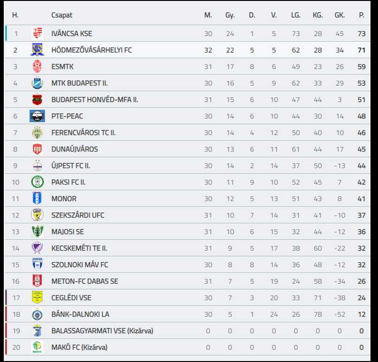Sort by the Csapat column header
This screenshot has width=378, height=362.
click(x=62, y=15)
